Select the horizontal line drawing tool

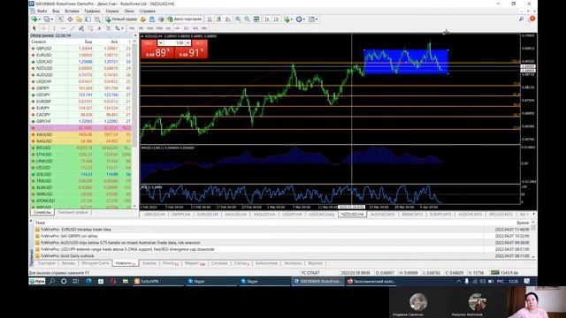click(63, 27)
